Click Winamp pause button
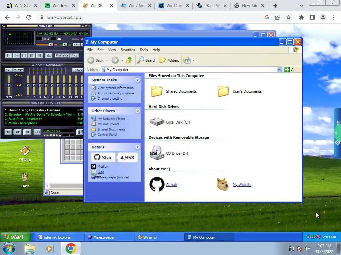The height and width of the screenshot is (255, 341). (24, 56)
